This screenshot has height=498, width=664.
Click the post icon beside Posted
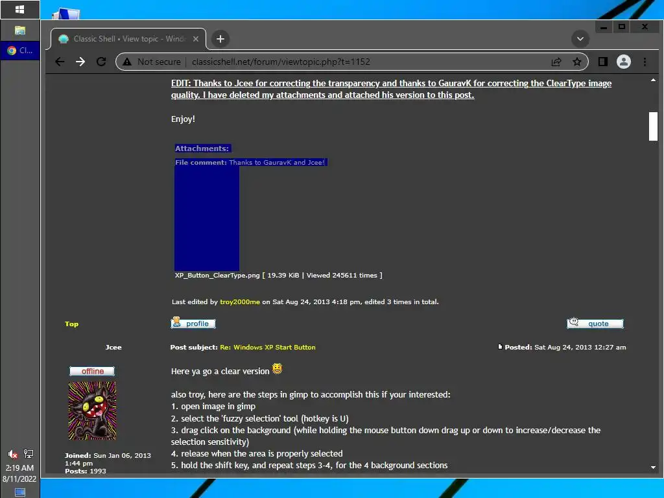coord(500,347)
